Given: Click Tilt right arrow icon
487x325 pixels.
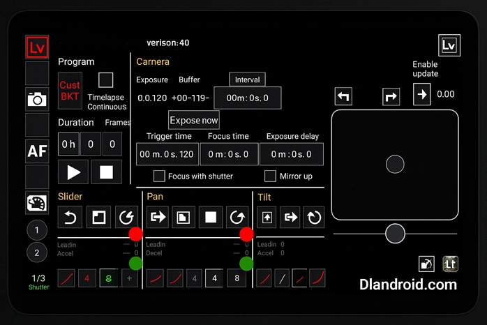Looking at the screenshot, I should (290, 218).
